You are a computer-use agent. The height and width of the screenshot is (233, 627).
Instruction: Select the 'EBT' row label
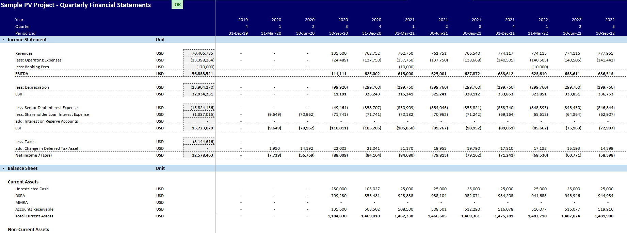tap(18, 128)
